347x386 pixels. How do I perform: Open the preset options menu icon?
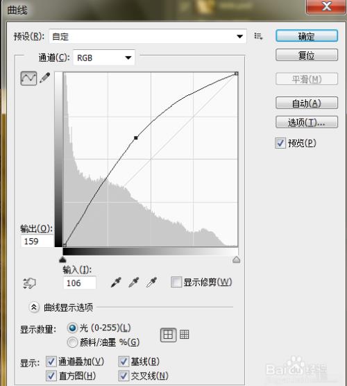pos(258,36)
